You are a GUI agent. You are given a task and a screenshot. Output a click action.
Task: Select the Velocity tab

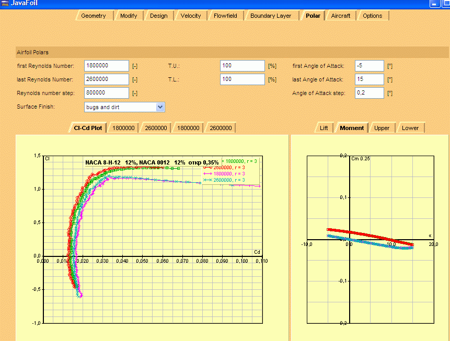tap(191, 16)
